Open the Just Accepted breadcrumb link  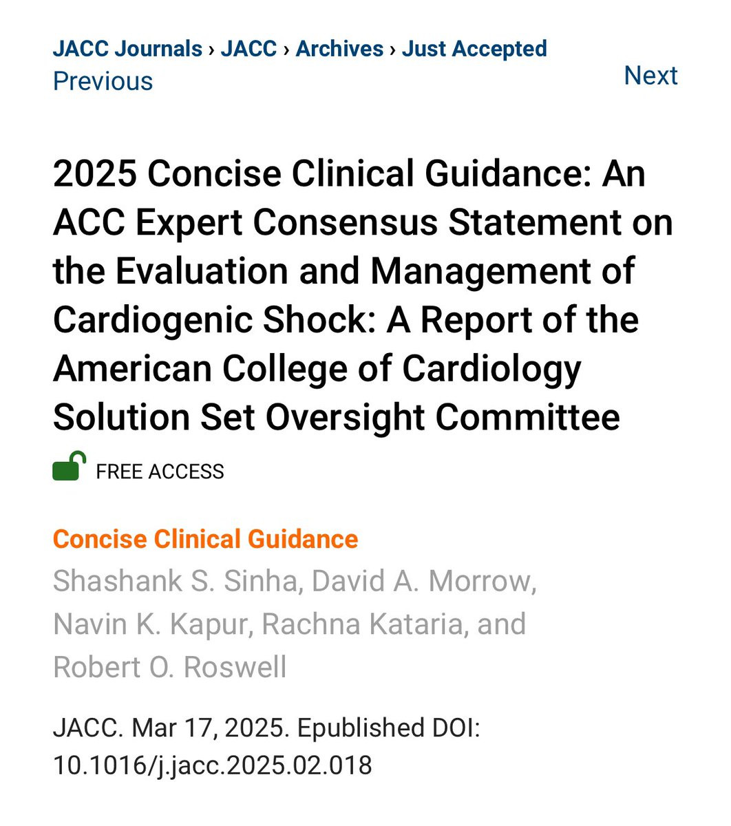pyautogui.click(x=474, y=49)
